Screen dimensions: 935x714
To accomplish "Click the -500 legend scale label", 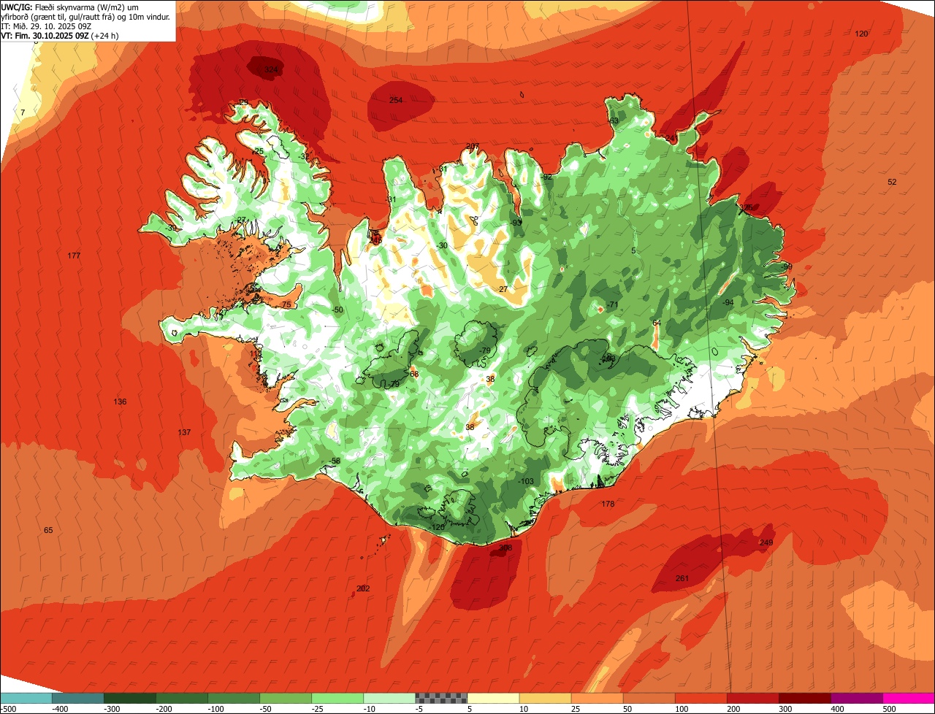I will [x=9, y=709].
